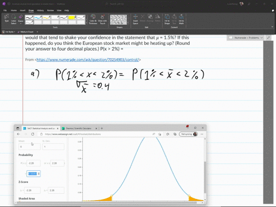Click the right Z-score 2.26 field
The image size is (276, 207).
(x=56, y=190)
